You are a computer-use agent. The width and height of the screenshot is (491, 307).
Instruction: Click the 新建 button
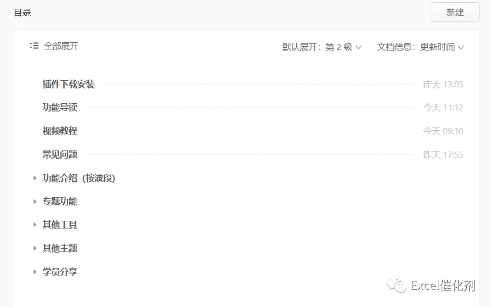(x=455, y=12)
